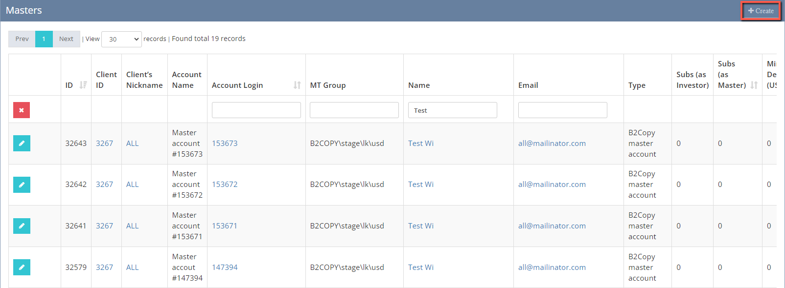Click all@mailinator.com email in row 32642

coord(552,185)
